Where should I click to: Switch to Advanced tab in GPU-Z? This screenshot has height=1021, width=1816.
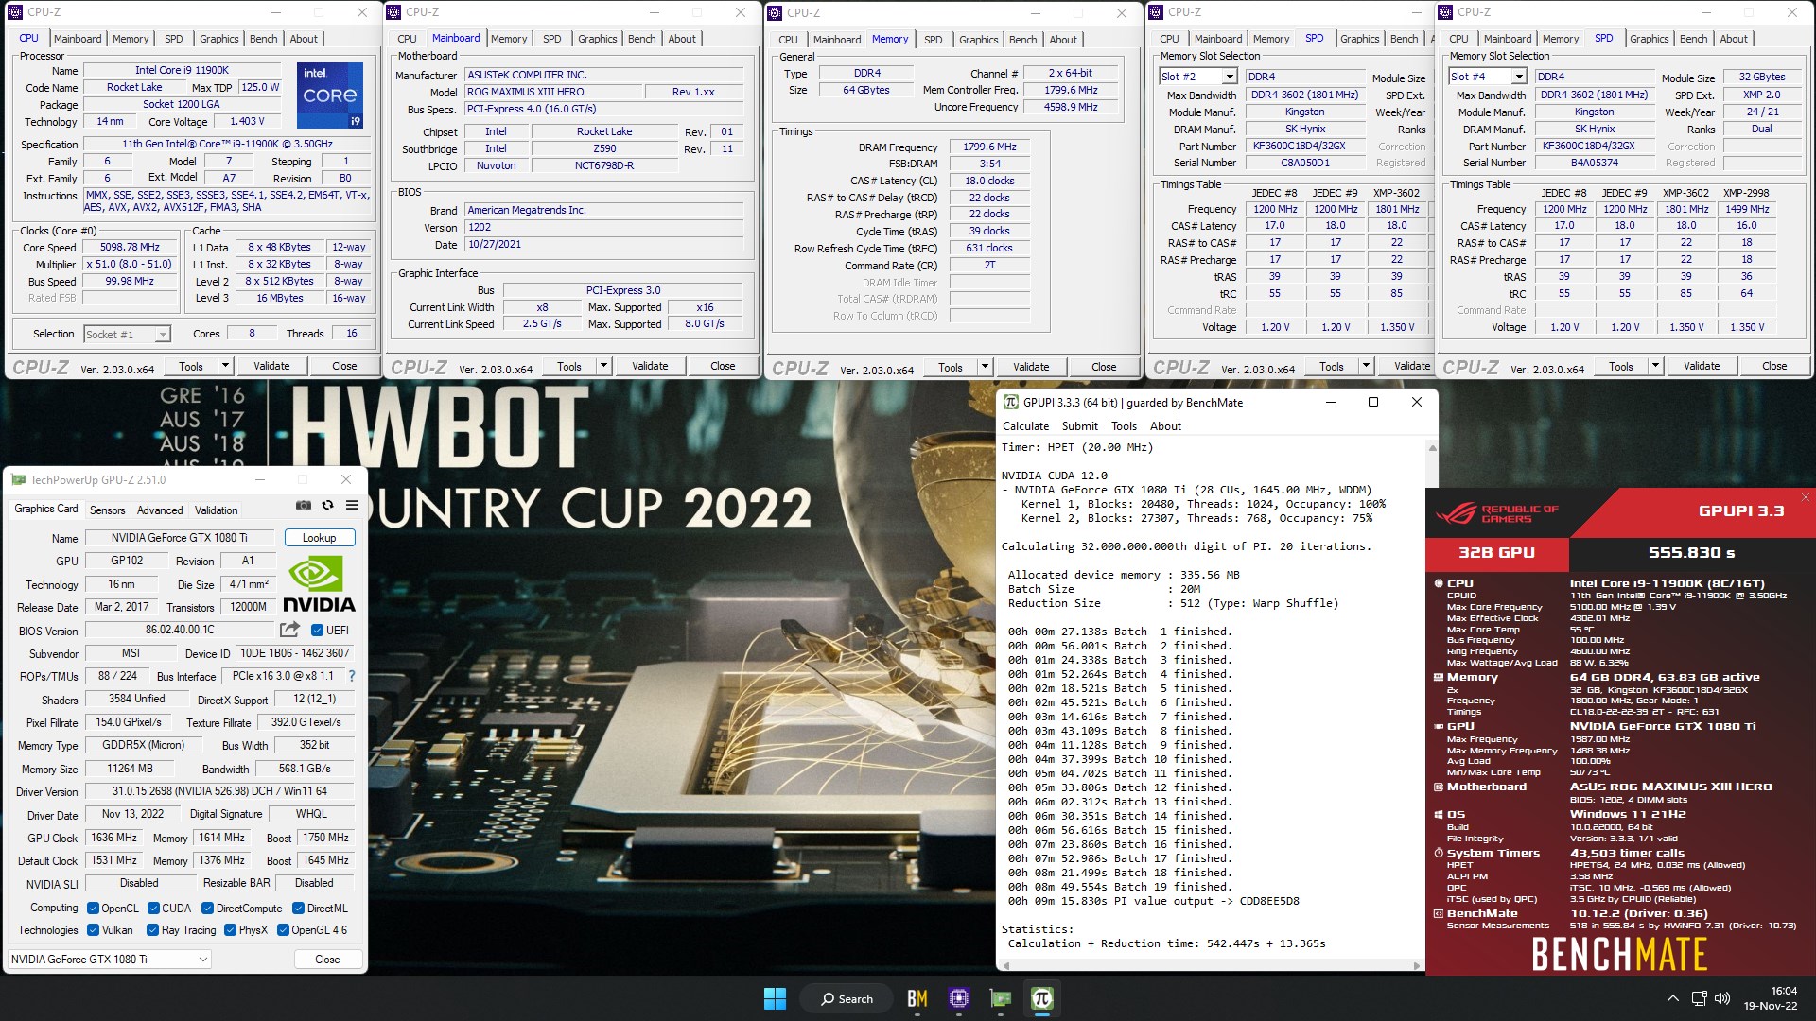point(160,510)
